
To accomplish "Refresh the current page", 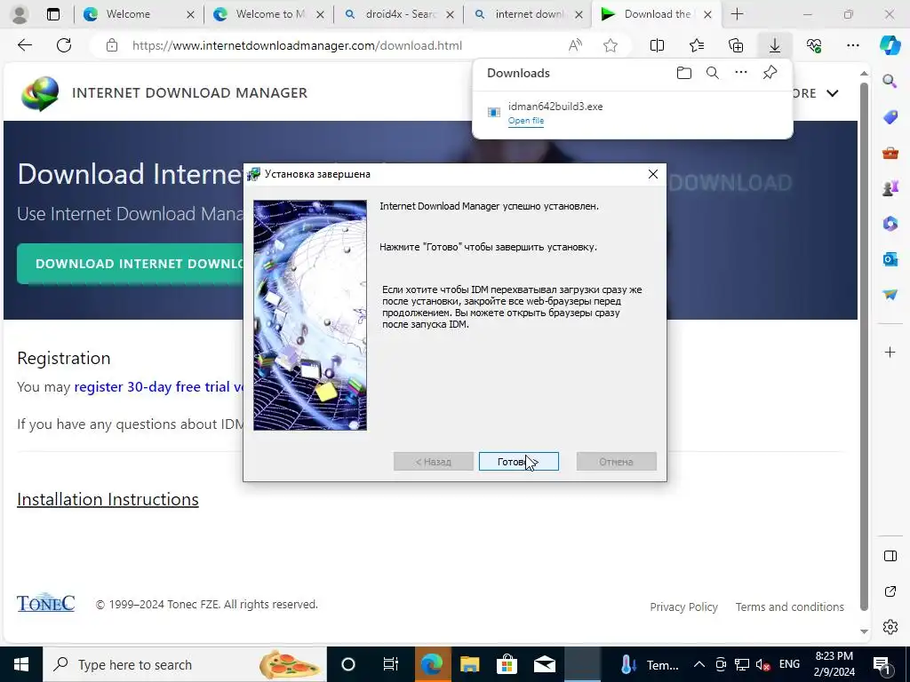I will (64, 45).
